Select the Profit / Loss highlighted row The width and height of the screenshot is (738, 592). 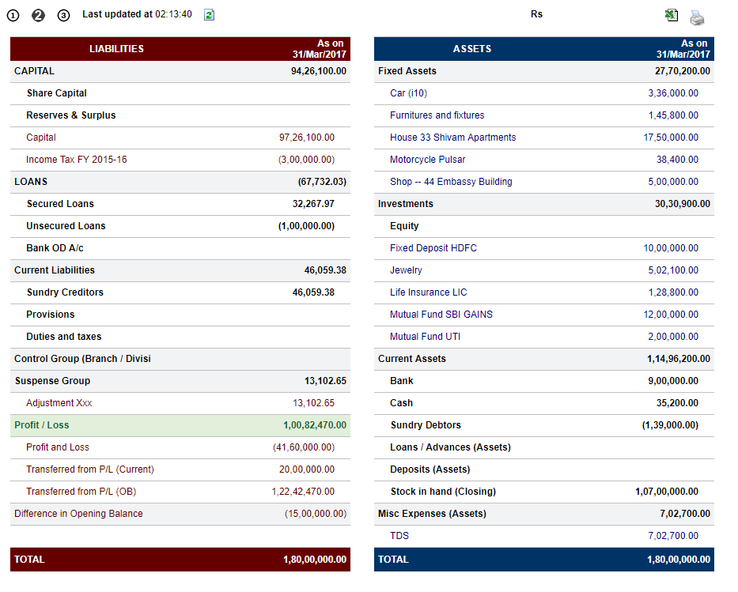[180, 425]
